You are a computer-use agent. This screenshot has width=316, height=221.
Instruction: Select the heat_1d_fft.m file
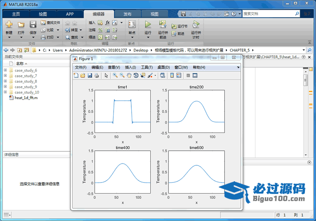pos(26,98)
